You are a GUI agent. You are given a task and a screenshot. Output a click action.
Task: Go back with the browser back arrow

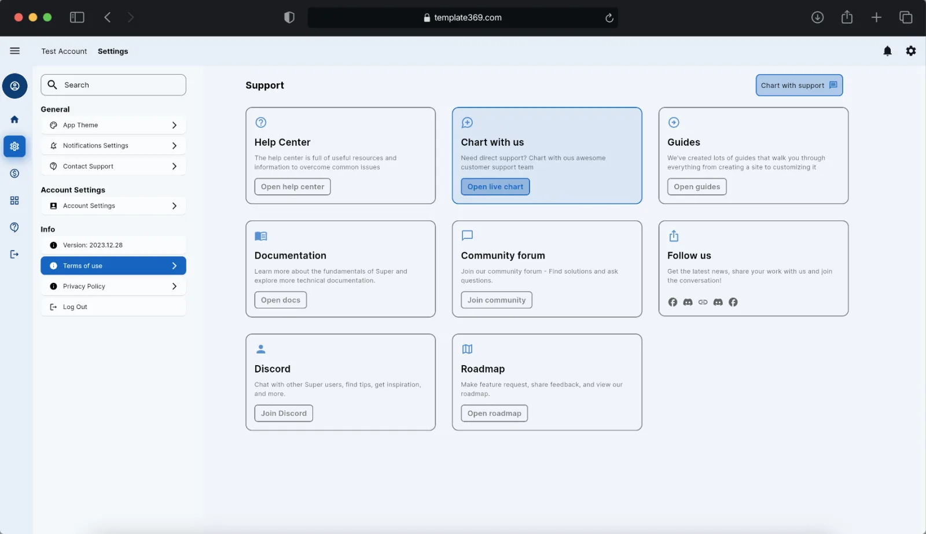tap(107, 17)
